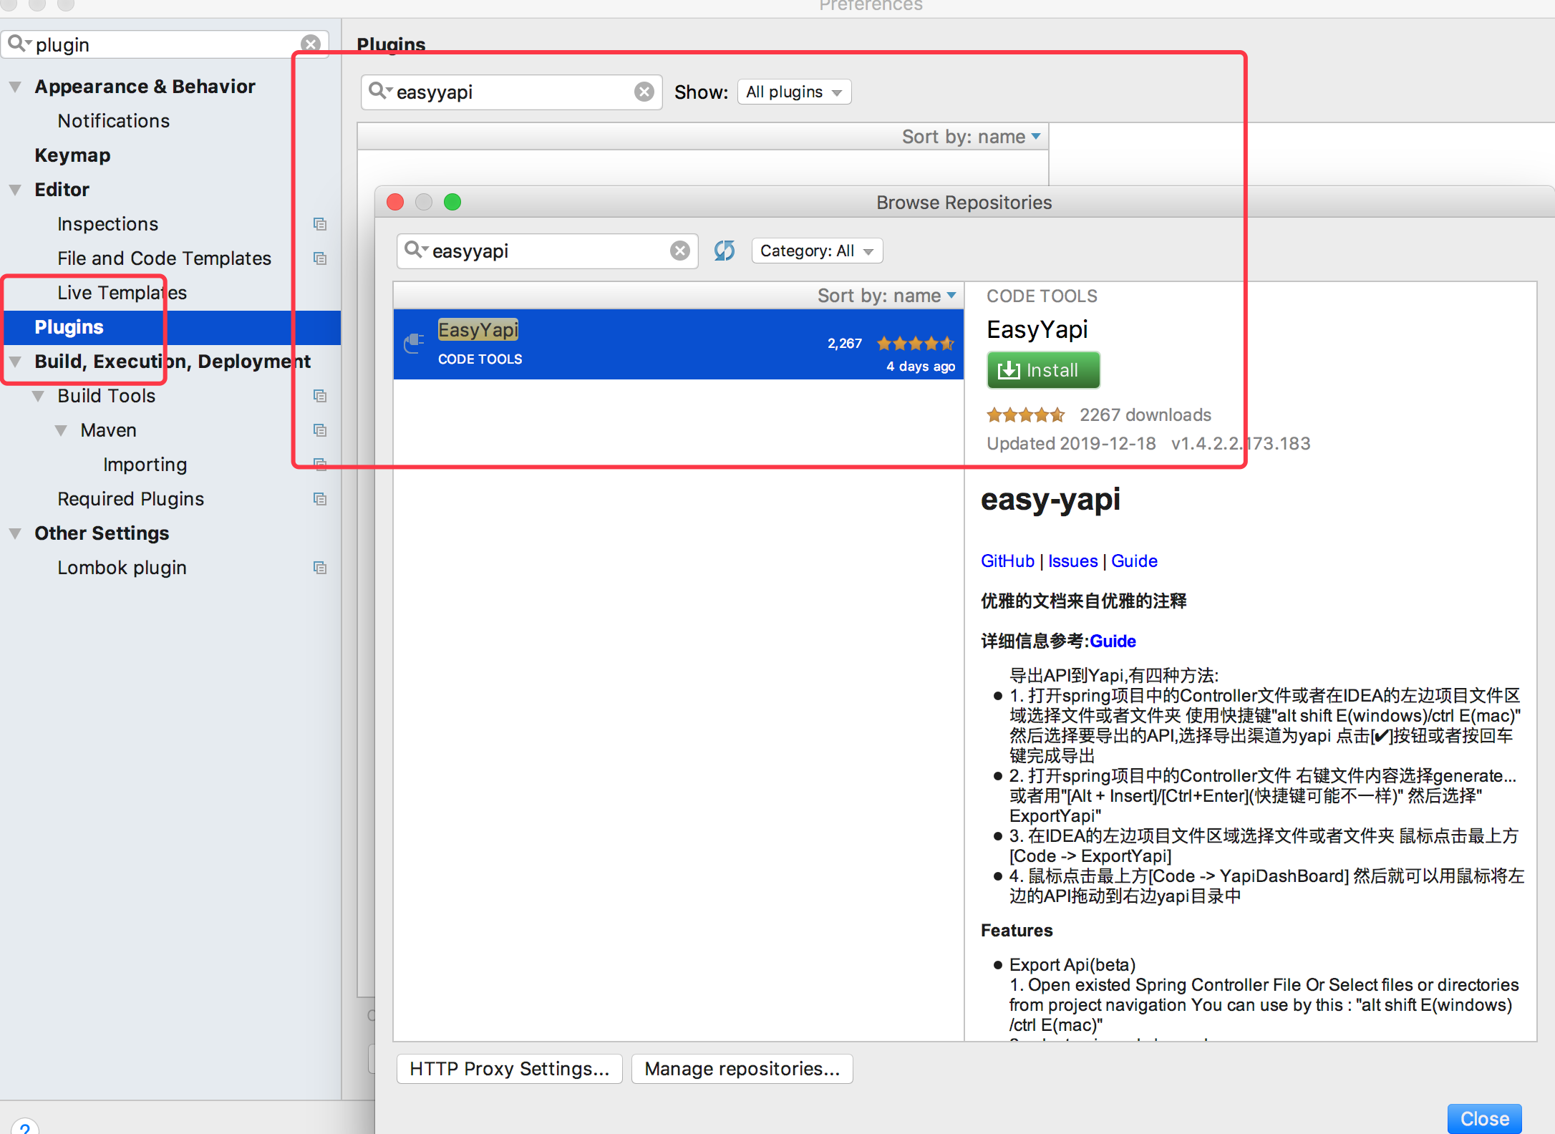This screenshot has width=1555, height=1134.
Task: Open Lombok plugin settings
Action: 122,568
